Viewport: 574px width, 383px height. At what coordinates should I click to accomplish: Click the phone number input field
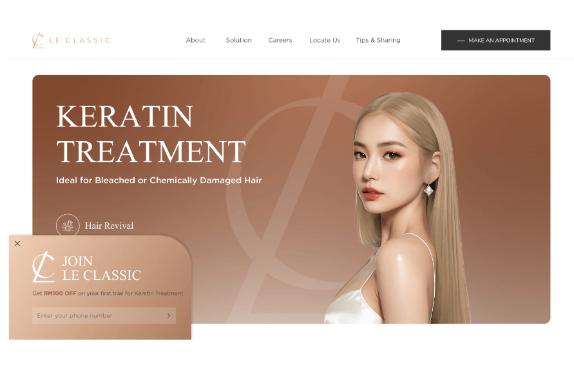97,315
